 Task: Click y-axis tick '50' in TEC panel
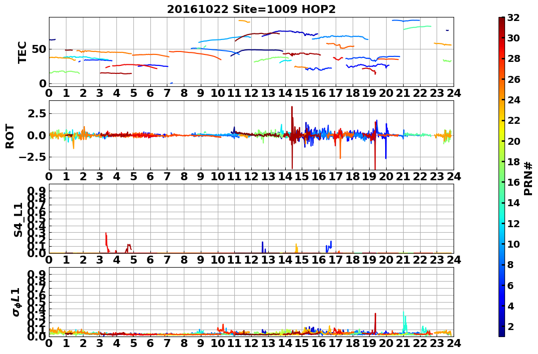[39, 49]
